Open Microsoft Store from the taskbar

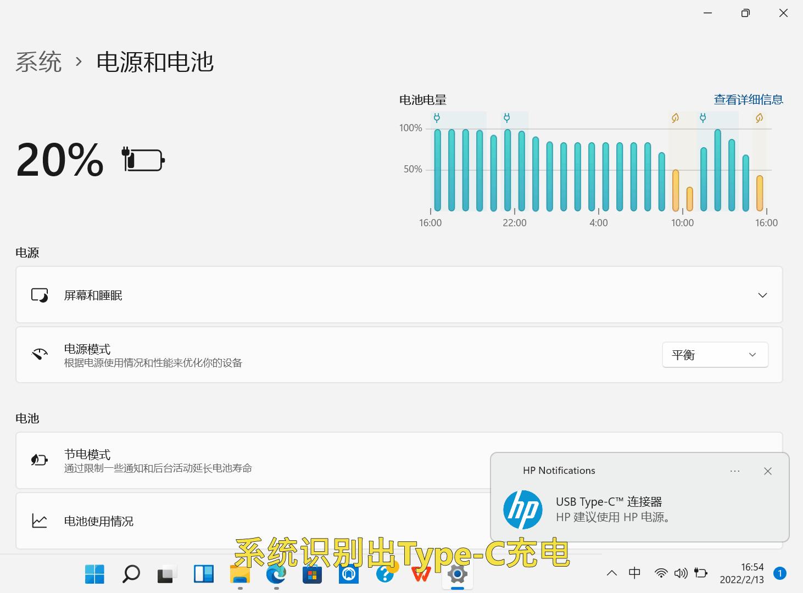point(312,574)
